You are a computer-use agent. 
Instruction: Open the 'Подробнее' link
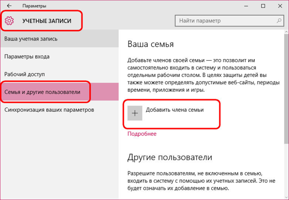click(x=142, y=134)
